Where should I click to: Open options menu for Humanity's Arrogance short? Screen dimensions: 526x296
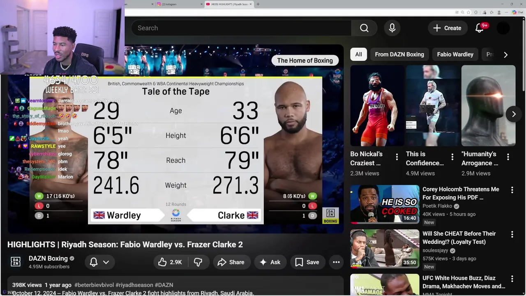(508, 157)
